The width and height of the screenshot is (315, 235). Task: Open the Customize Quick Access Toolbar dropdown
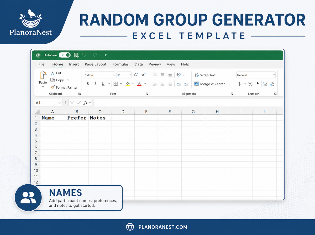(x=106, y=55)
